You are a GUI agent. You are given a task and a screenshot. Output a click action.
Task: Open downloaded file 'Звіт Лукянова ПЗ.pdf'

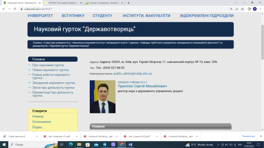(x=59, y=136)
